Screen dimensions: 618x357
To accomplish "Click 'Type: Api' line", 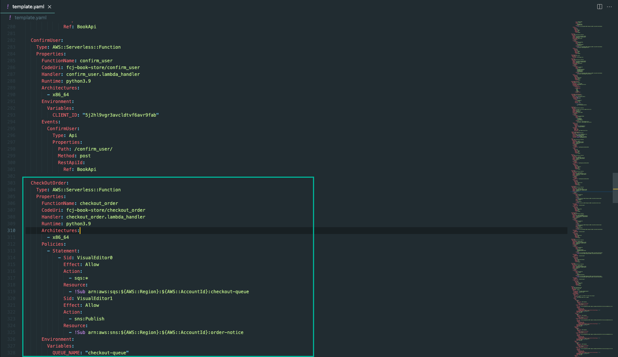I will pos(65,135).
